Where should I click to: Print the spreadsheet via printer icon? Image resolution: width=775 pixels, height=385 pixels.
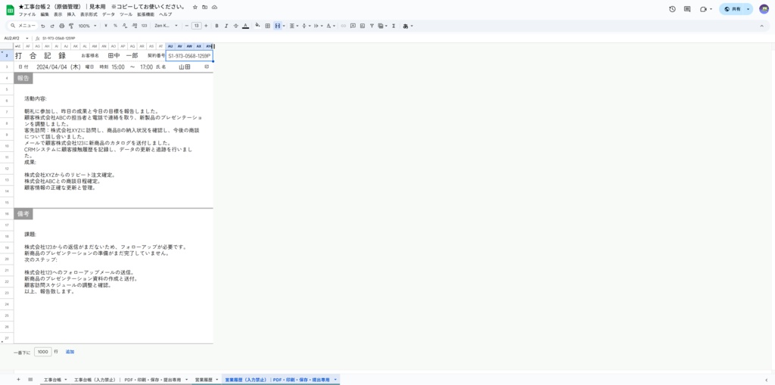(62, 26)
